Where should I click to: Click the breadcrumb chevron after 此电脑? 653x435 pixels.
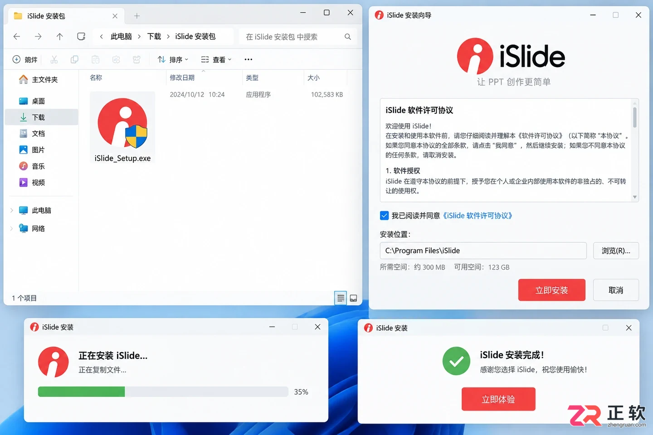tap(139, 37)
